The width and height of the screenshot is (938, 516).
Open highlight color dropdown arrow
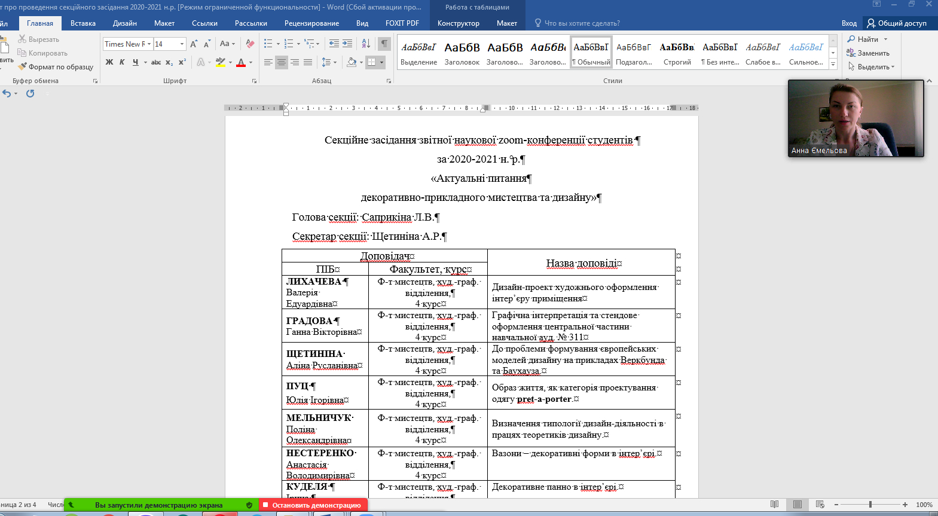click(230, 62)
